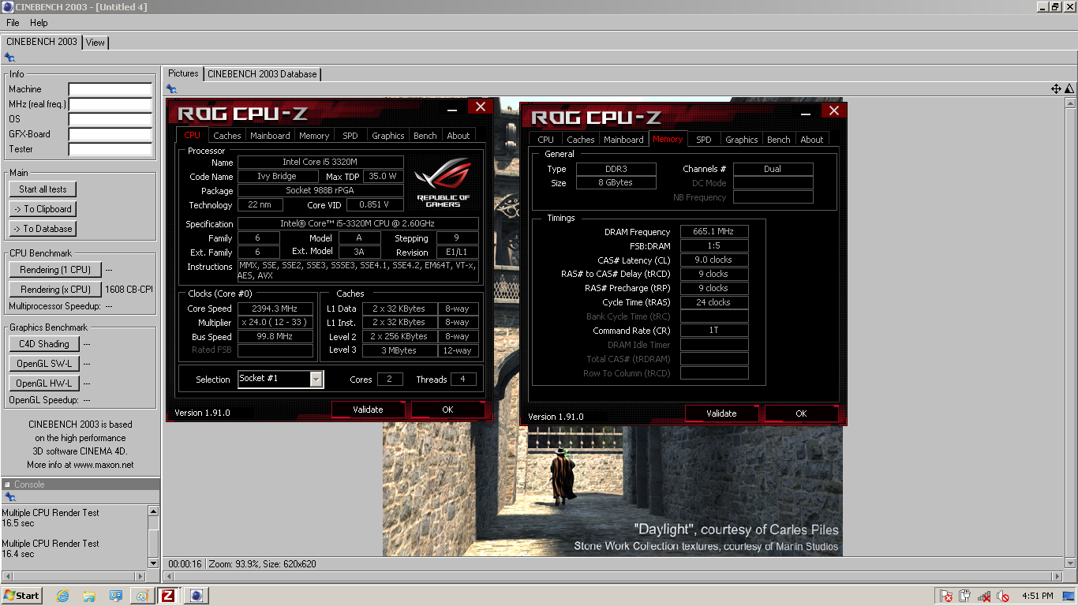The width and height of the screenshot is (1078, 606).
Task: Click the four-arrow move icon in picture view
Action: tap(1056, 89)
